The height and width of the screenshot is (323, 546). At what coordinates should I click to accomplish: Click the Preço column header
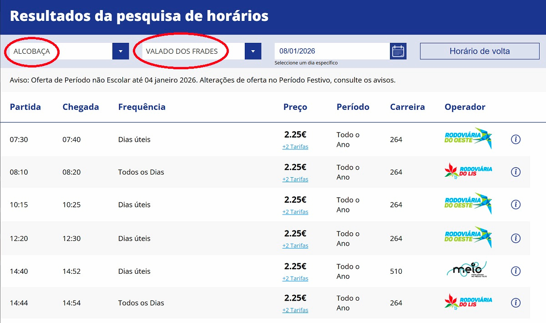pyautogui.click(x=295, y=107)
